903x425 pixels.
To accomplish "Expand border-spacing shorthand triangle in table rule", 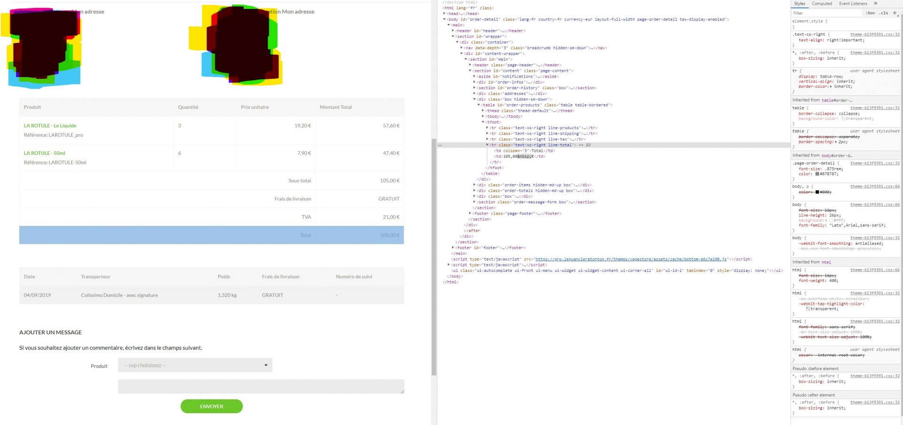I will click(x=835, y=142).
